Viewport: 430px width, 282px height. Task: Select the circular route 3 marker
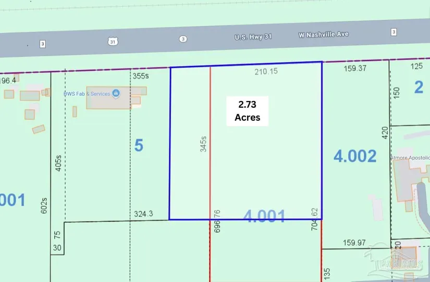point(182,39)
